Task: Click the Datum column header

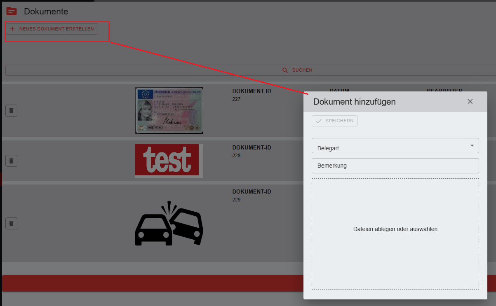Action: (339, 89)
